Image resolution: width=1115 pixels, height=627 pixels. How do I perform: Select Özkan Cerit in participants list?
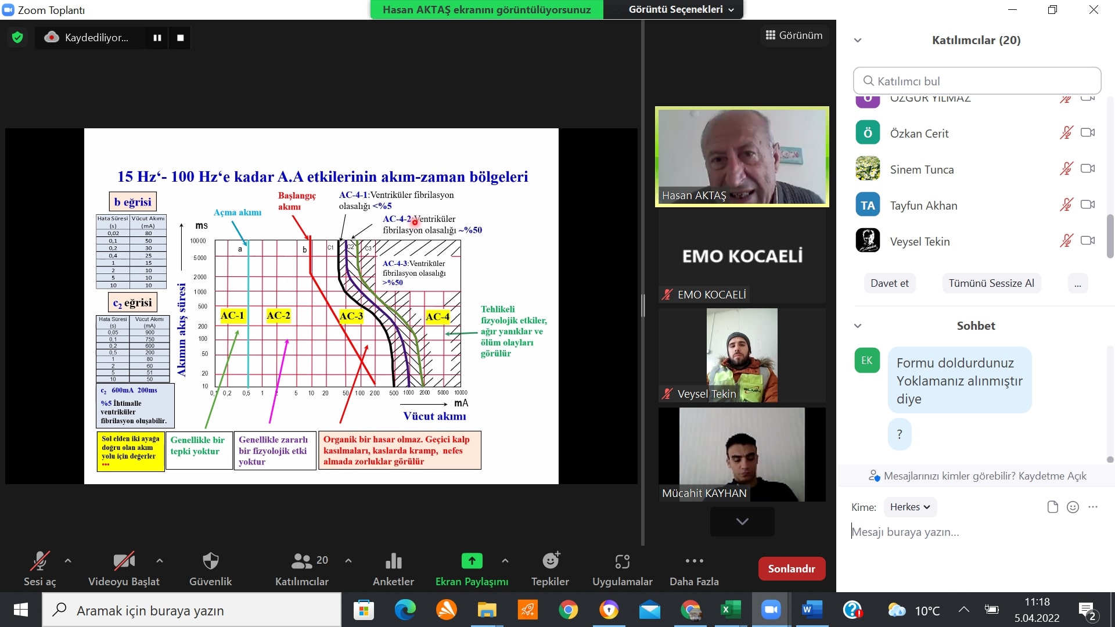point(976,134)
